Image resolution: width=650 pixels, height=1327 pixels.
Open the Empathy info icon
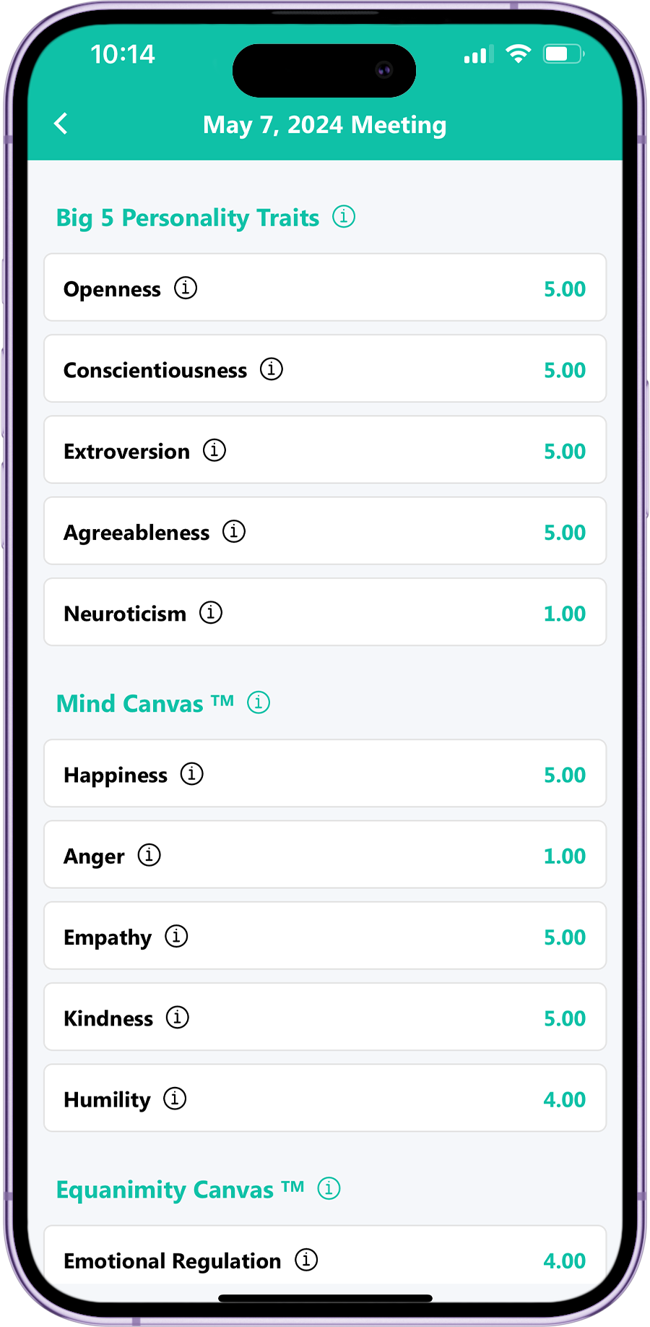(x=176, y=936)
